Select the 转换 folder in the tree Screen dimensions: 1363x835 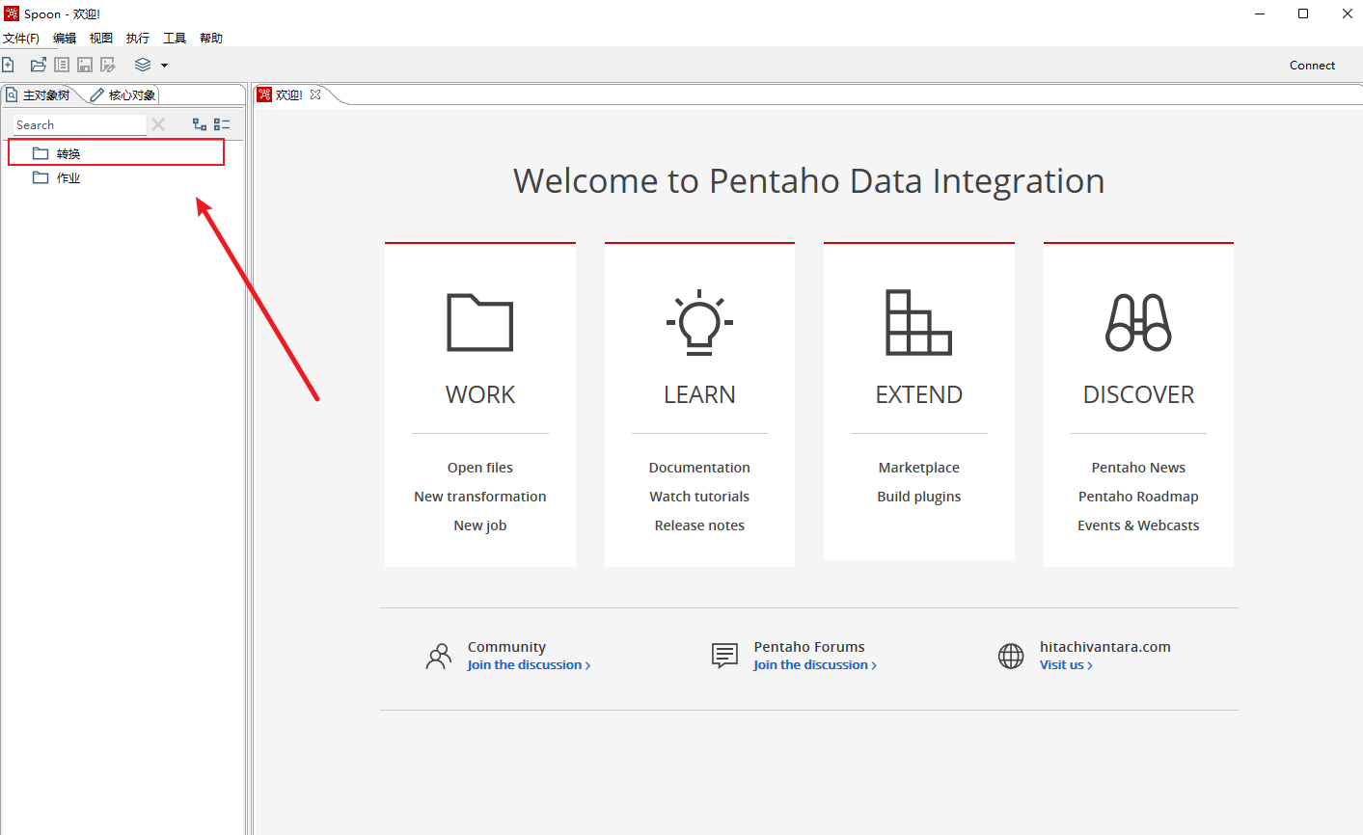click(68, 153)
